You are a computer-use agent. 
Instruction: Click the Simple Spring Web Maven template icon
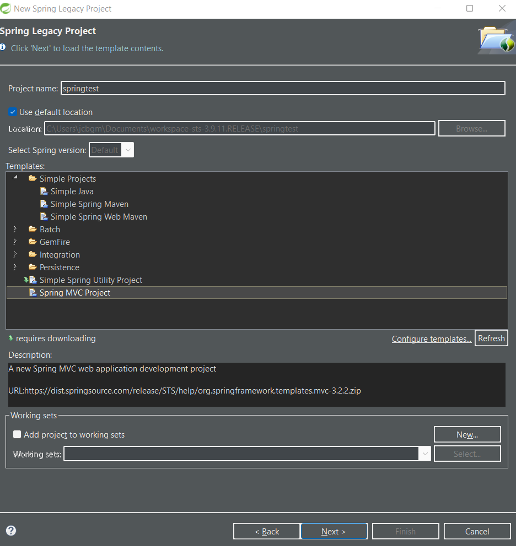point(44,217)
